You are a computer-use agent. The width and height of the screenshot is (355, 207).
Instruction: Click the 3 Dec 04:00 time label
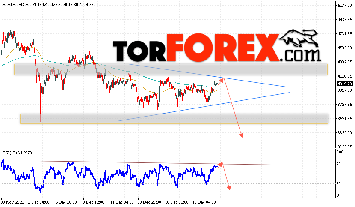pos(39,202)
